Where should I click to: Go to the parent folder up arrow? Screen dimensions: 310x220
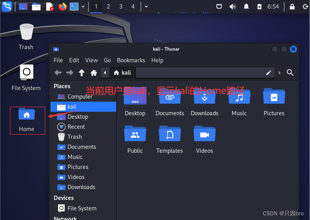pos(82,73)
